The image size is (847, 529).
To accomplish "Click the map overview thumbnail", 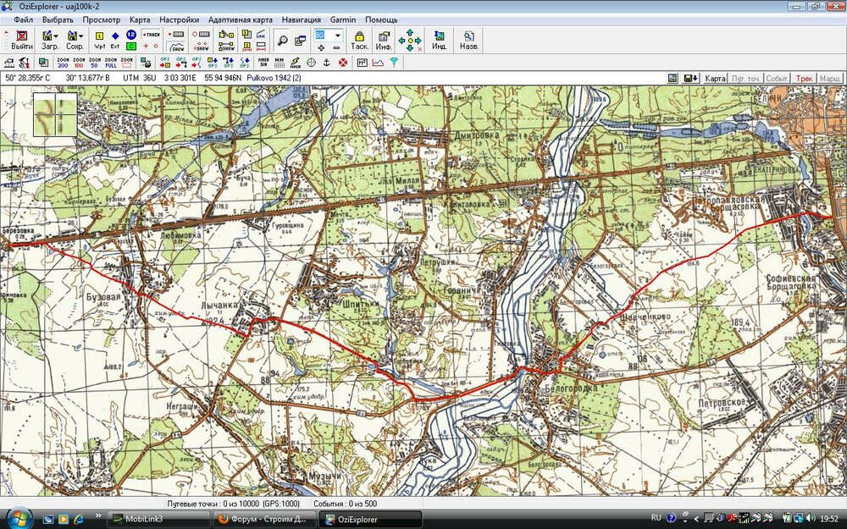I will [55, 114].
